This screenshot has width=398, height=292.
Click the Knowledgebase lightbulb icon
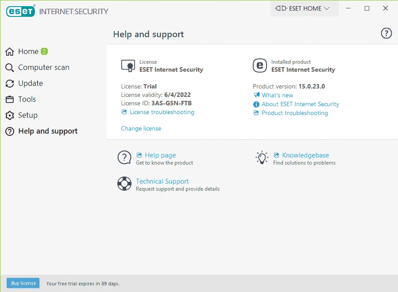tap(262, 158)
